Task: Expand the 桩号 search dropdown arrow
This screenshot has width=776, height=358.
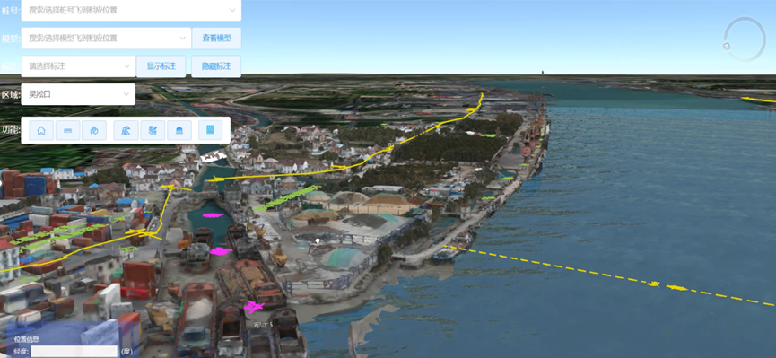Action: click(232, 10)
